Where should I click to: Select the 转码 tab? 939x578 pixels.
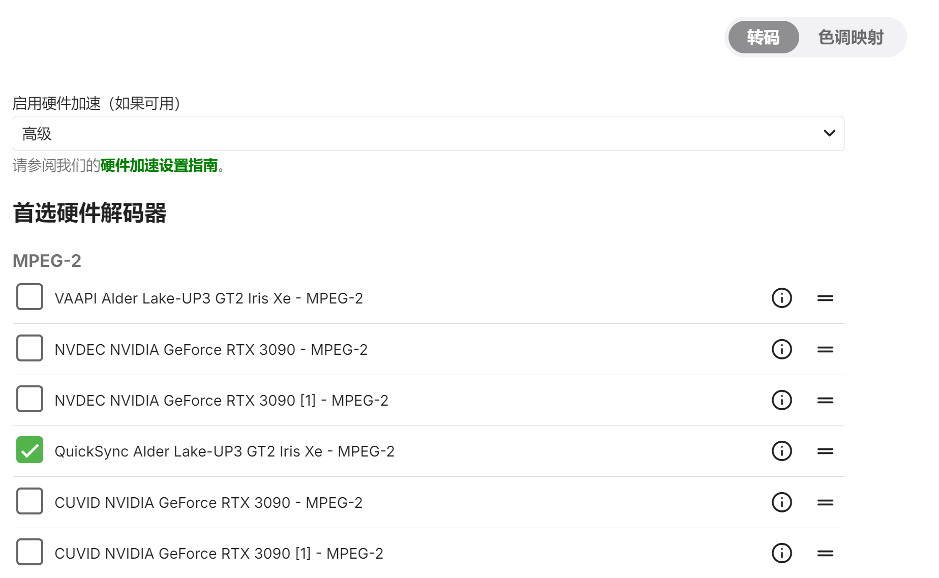pos(763,37)
